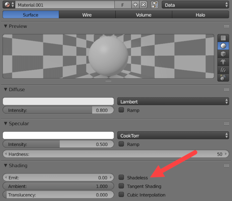
Task: Adjust the specular Intensity 0.500 slider
Action: click(58, 144)
